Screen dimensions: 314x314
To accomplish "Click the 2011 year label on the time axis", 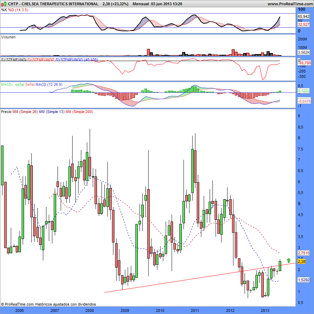I will coord(195,311).
